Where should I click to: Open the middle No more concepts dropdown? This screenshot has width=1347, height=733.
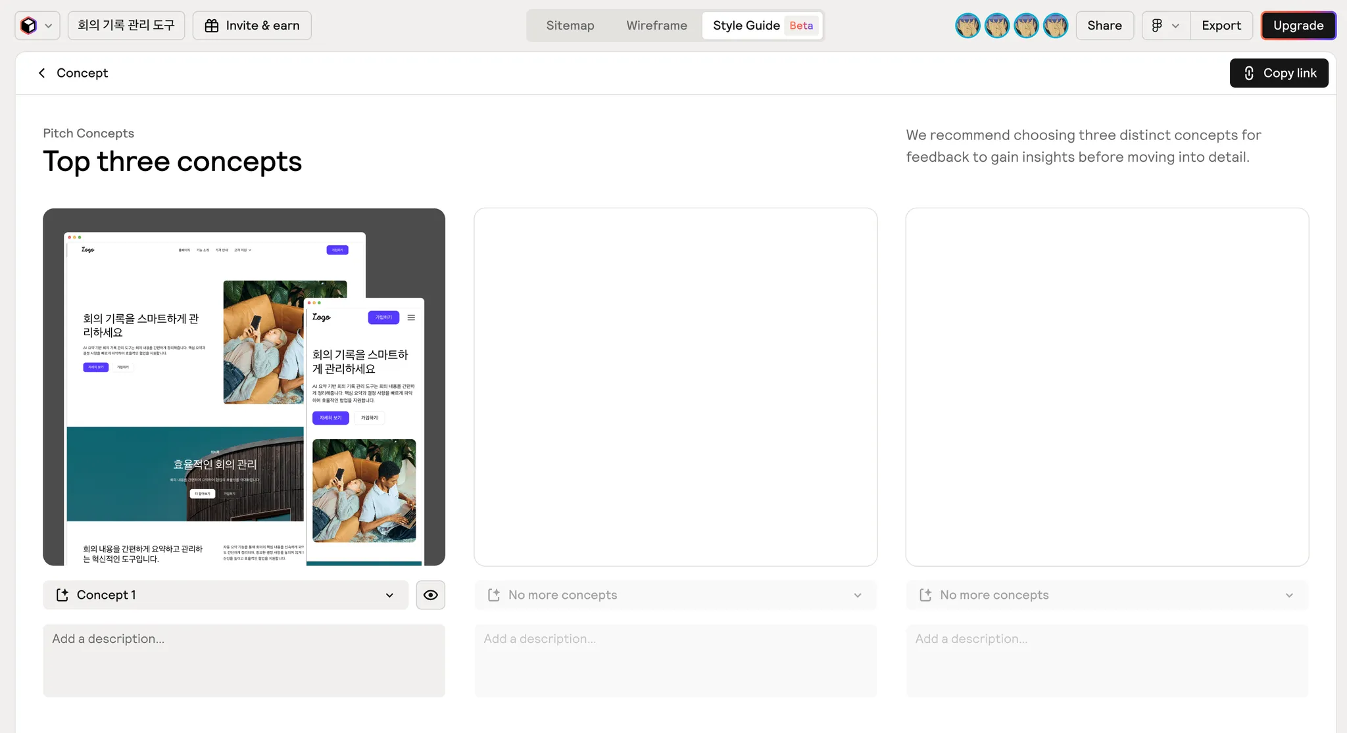click(675, 595)
